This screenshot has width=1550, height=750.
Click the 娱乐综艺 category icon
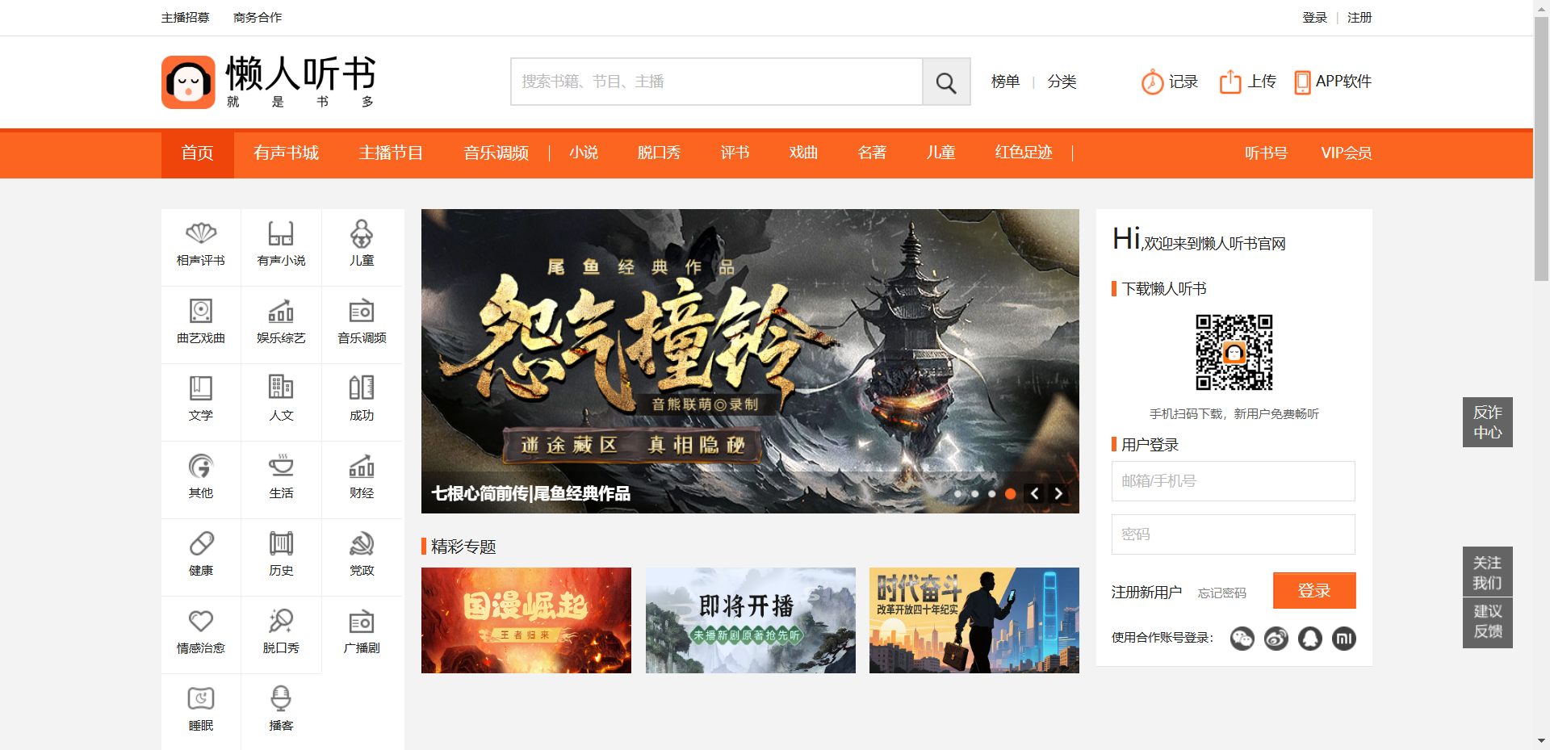pos(280,314)
